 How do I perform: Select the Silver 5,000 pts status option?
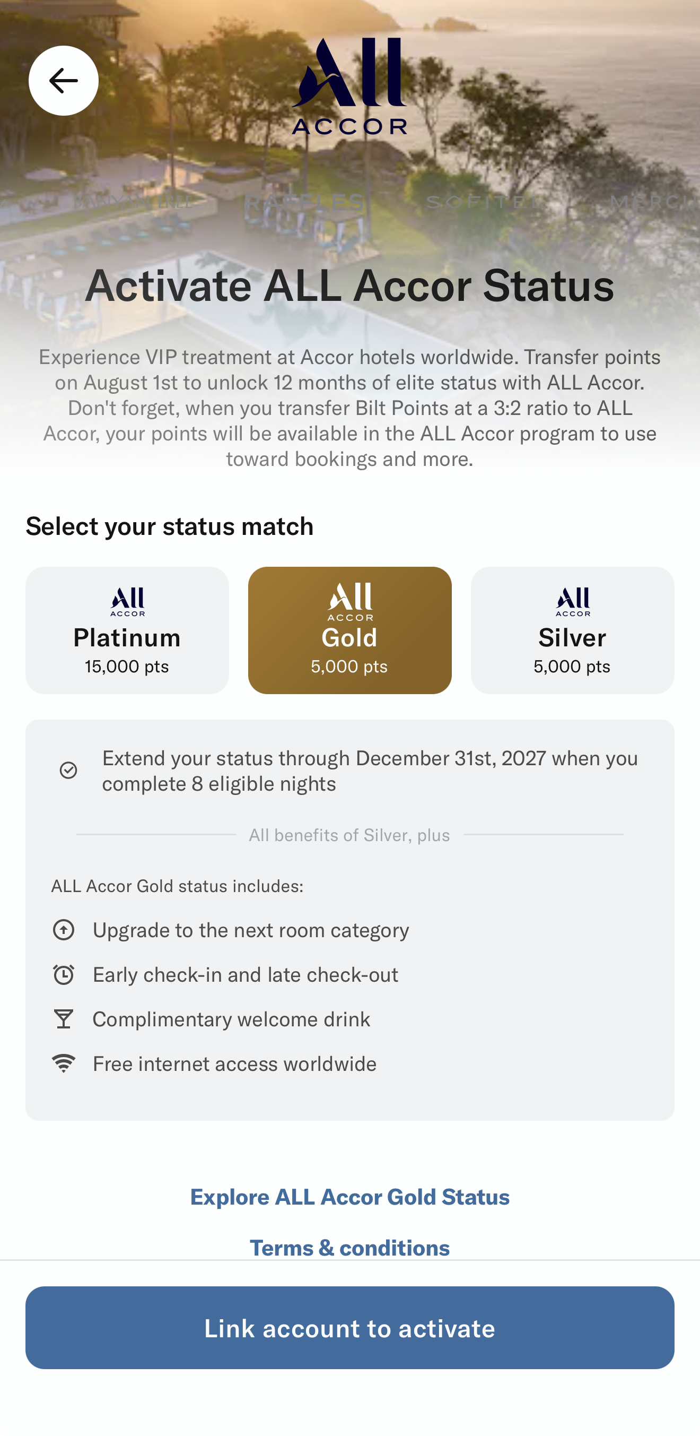pos(573,630)
